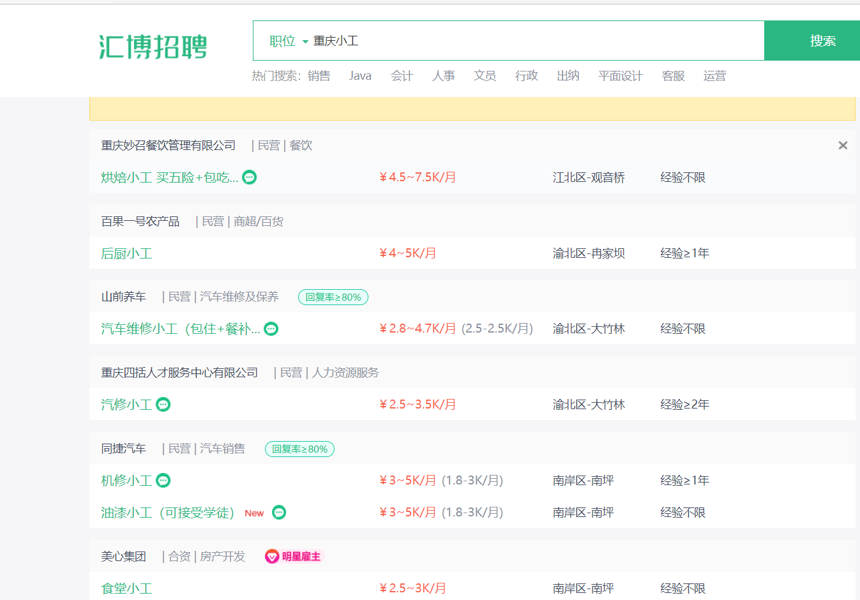Click the search box containing 重庆小工
Screen dimensions: 860x600
[x=536, y=41]
